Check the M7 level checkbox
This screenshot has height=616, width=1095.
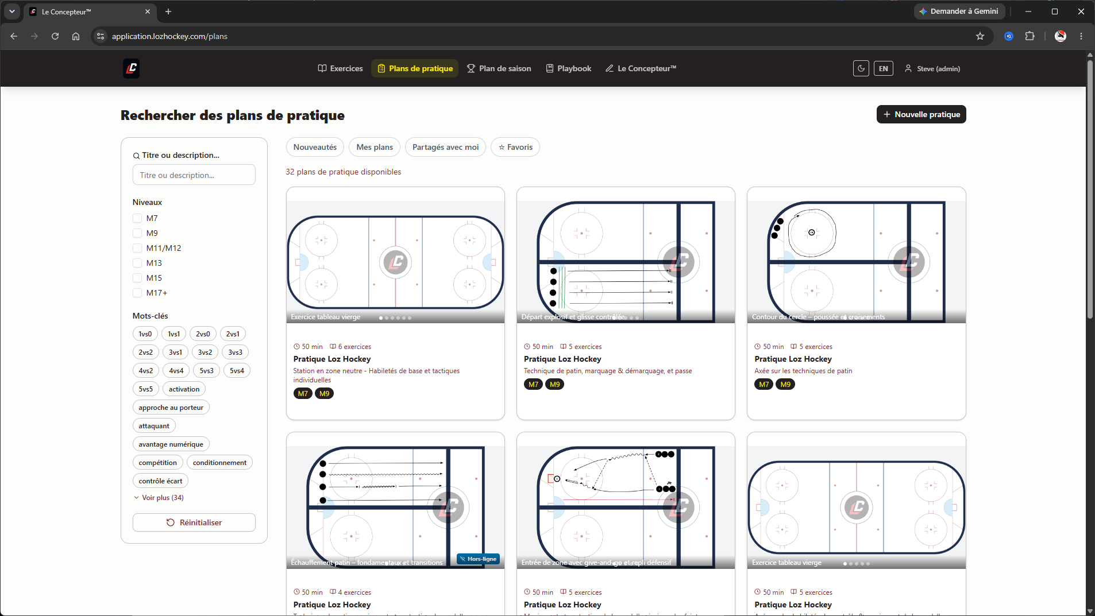tap(137, 218)
